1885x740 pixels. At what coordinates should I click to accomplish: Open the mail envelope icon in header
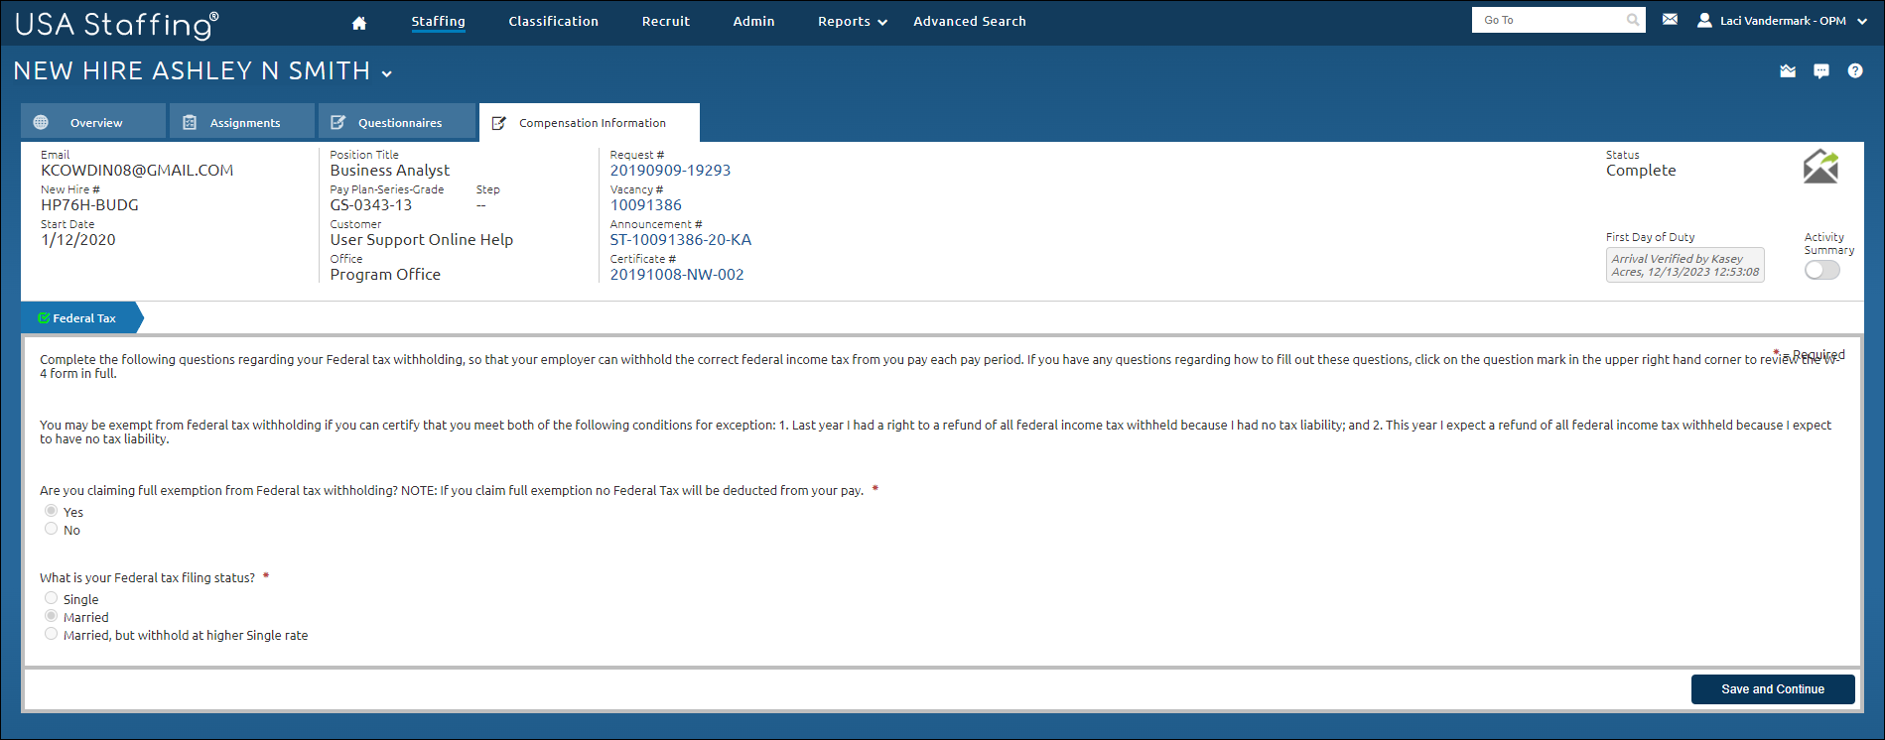point(1670,20)
